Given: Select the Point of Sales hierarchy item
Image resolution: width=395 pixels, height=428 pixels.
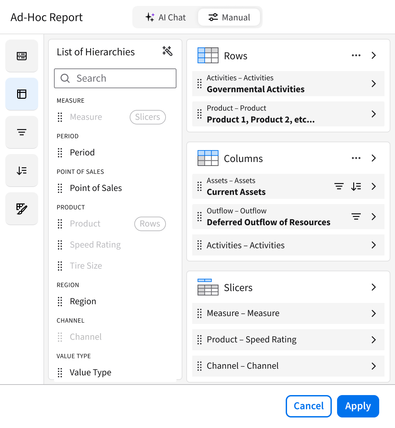Looking at the screenshot, I should click(96, 188).
